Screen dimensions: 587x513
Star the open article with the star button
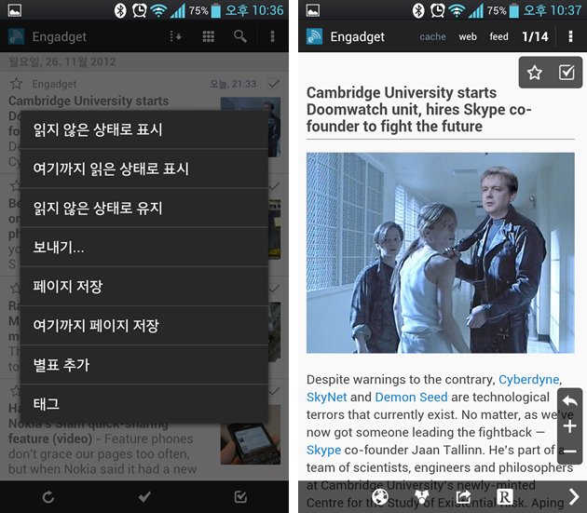535,73
